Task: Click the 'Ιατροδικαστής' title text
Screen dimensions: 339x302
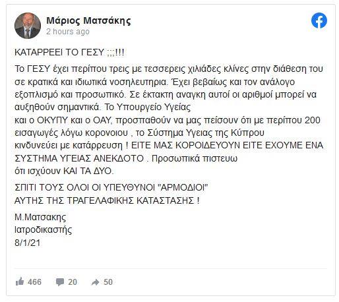Action: 44,230
